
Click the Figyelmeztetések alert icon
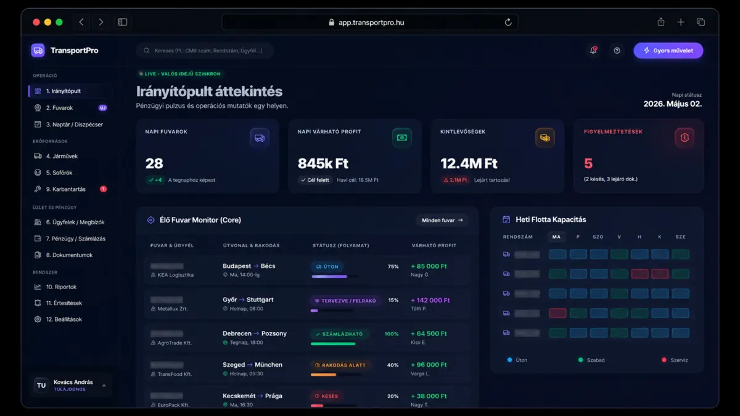point(684,138)
